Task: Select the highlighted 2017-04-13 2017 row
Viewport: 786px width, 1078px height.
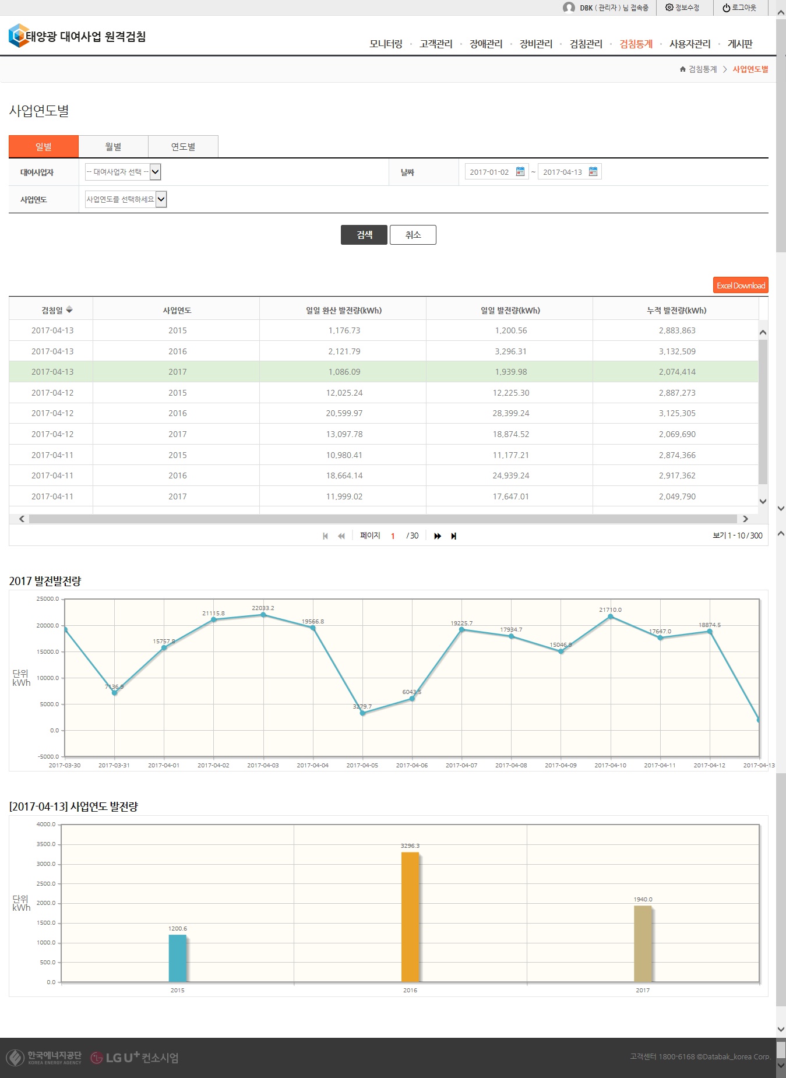Action: coord(383,372)
